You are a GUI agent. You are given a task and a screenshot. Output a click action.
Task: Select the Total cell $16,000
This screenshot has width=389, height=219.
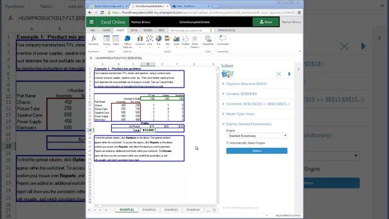tap(148, 130)
